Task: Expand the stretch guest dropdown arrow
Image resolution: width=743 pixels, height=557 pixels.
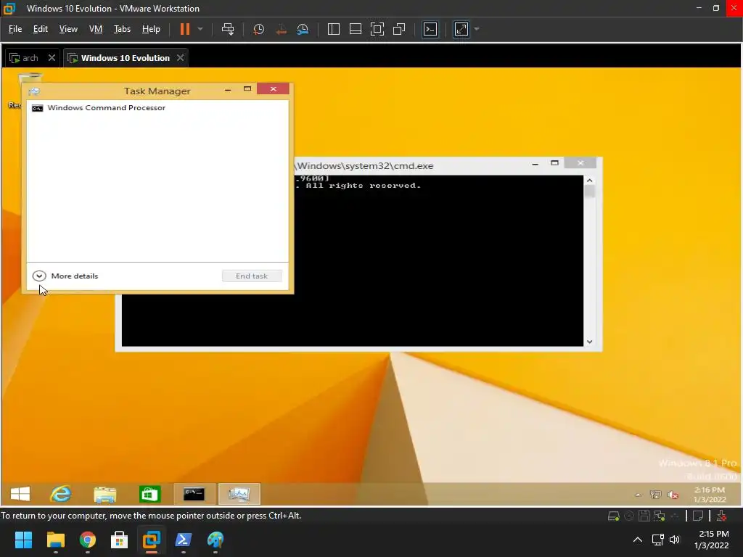Action: pyautogui.click(x=477, y=29)
